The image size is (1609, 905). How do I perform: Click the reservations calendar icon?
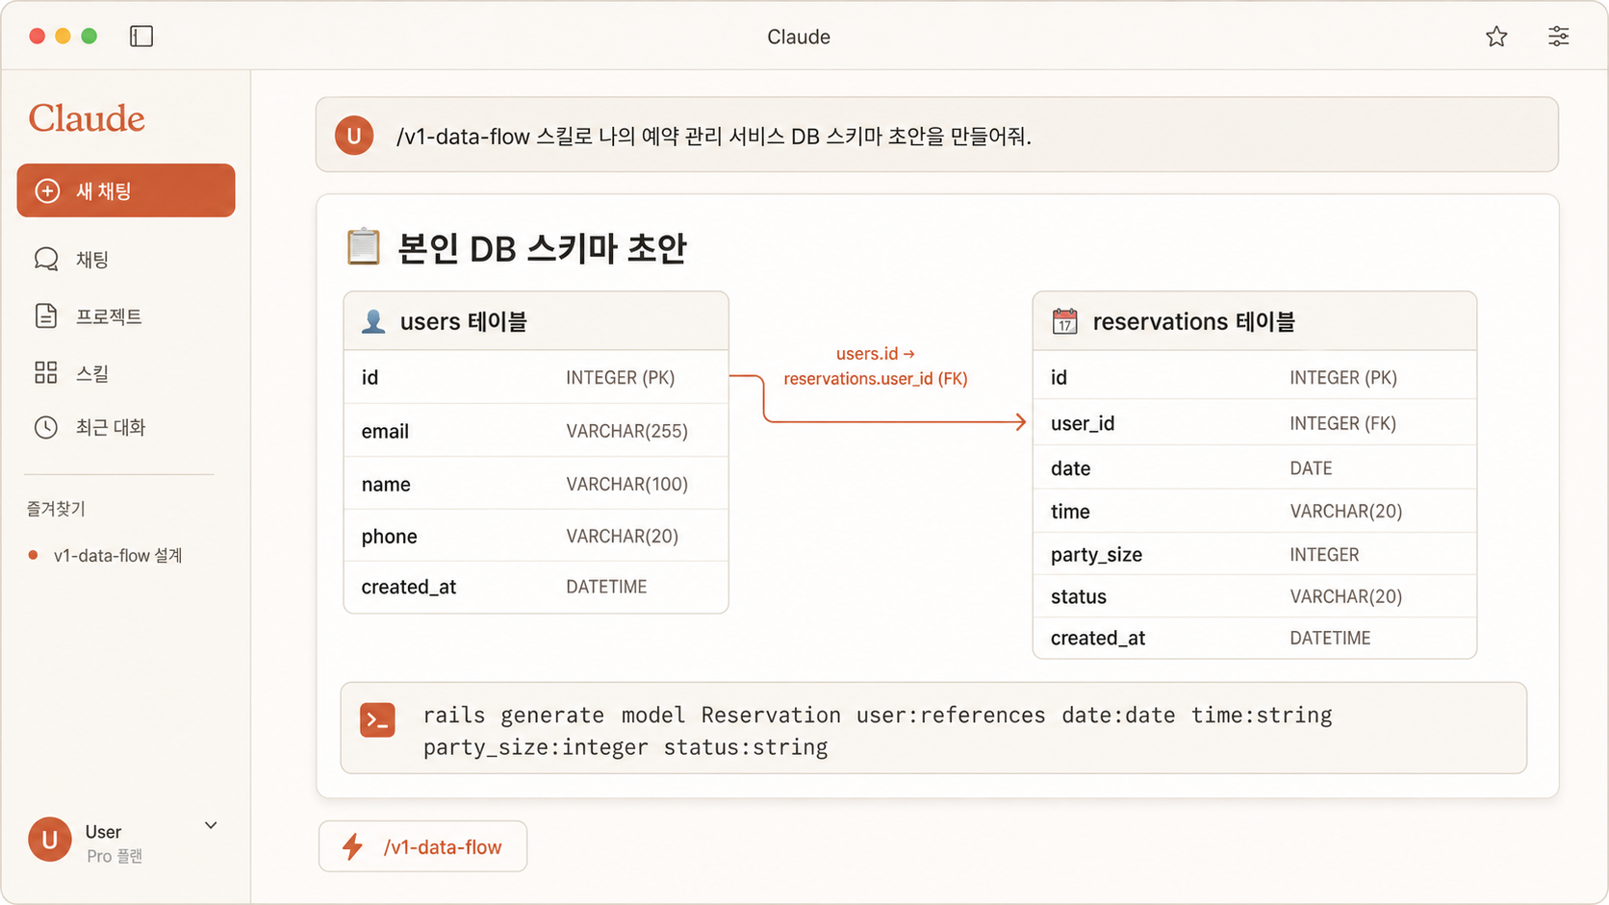pyautogui.click(x=1065, y=321)
